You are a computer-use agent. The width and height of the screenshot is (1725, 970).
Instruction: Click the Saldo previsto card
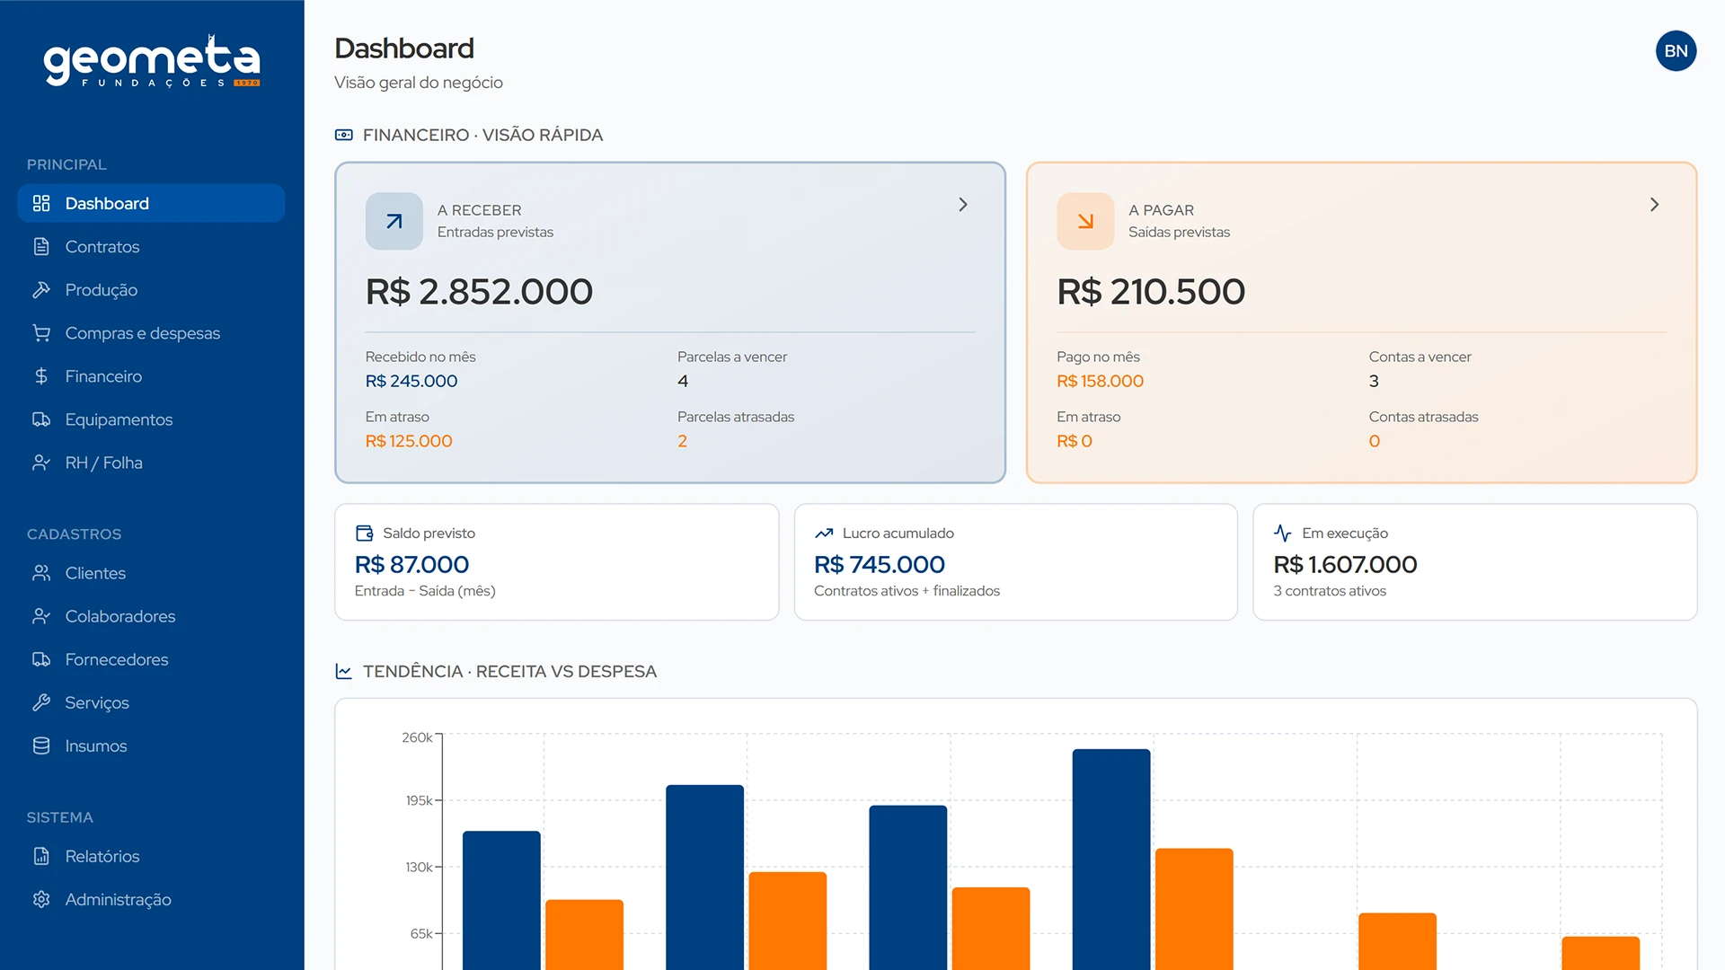pyautogui.click(x=556, y=561)
